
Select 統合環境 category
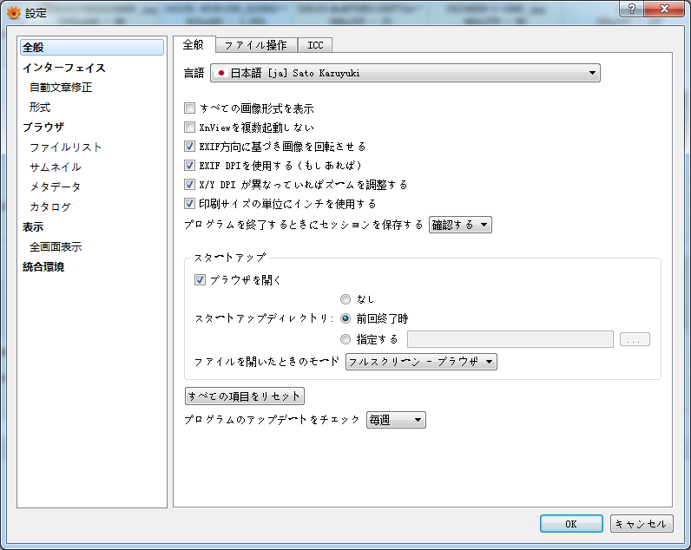(43, 267)
